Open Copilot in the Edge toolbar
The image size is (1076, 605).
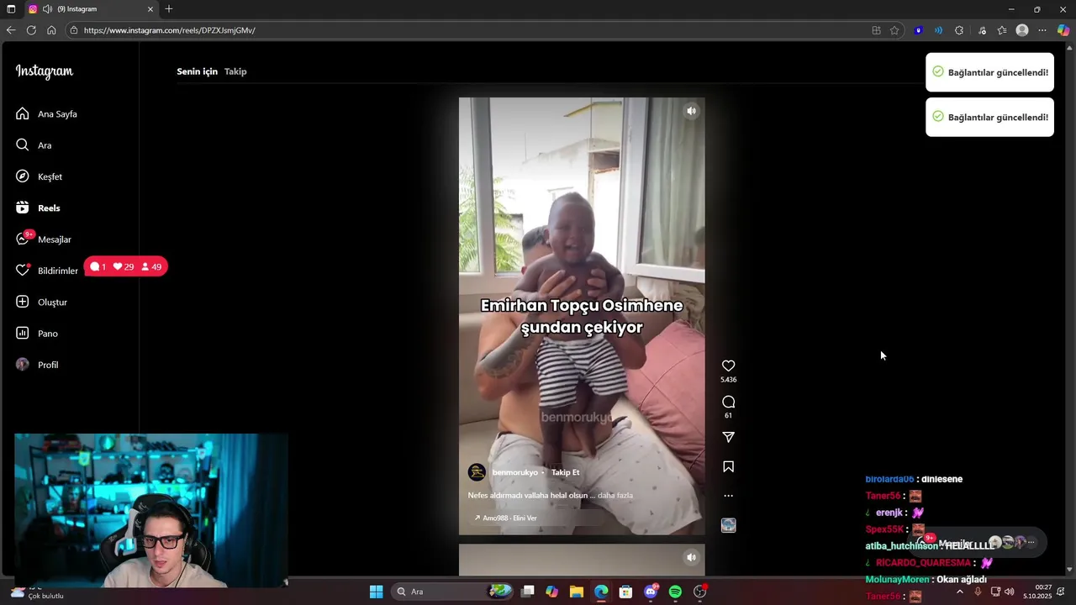point(1063,30)
